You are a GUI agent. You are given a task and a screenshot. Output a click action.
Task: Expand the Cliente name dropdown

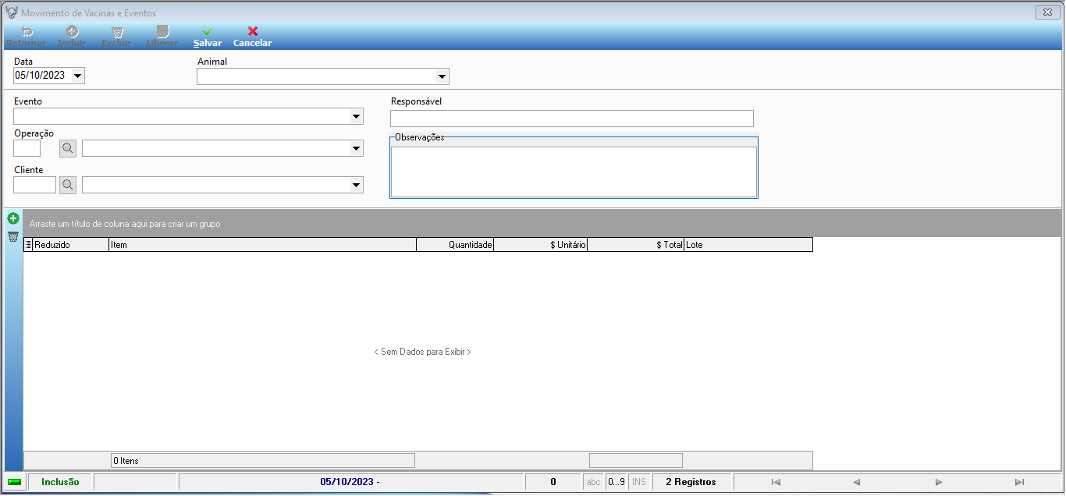[x=357, y=185]
